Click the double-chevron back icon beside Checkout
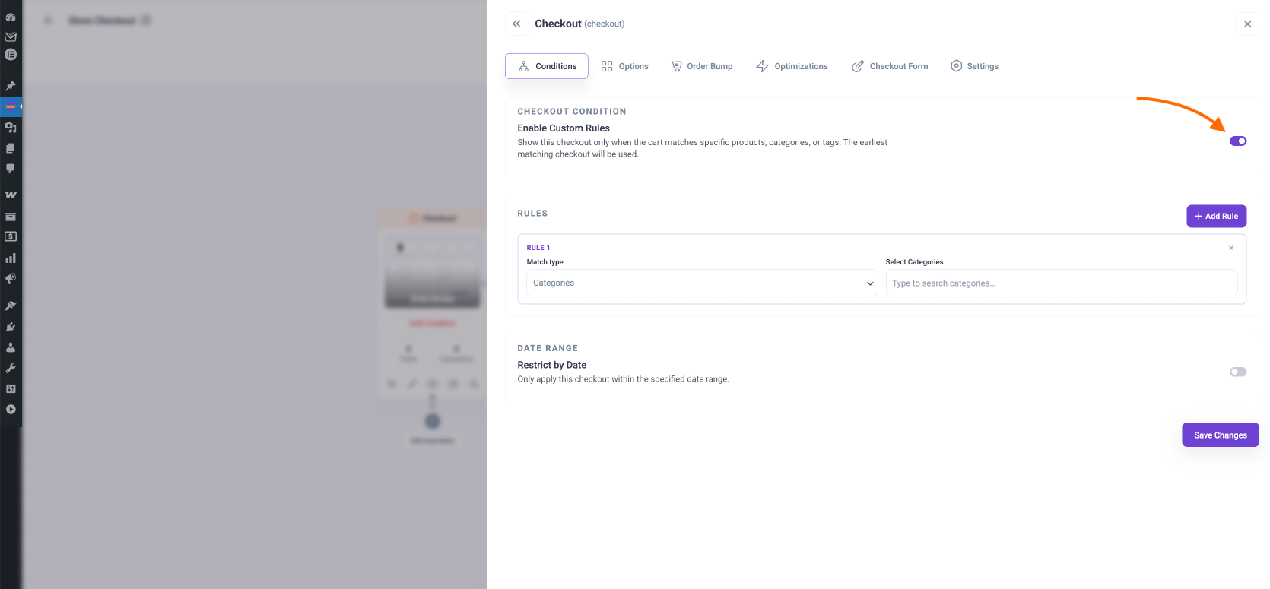Screen dimensions: 1270x589 tap(516, 24)
